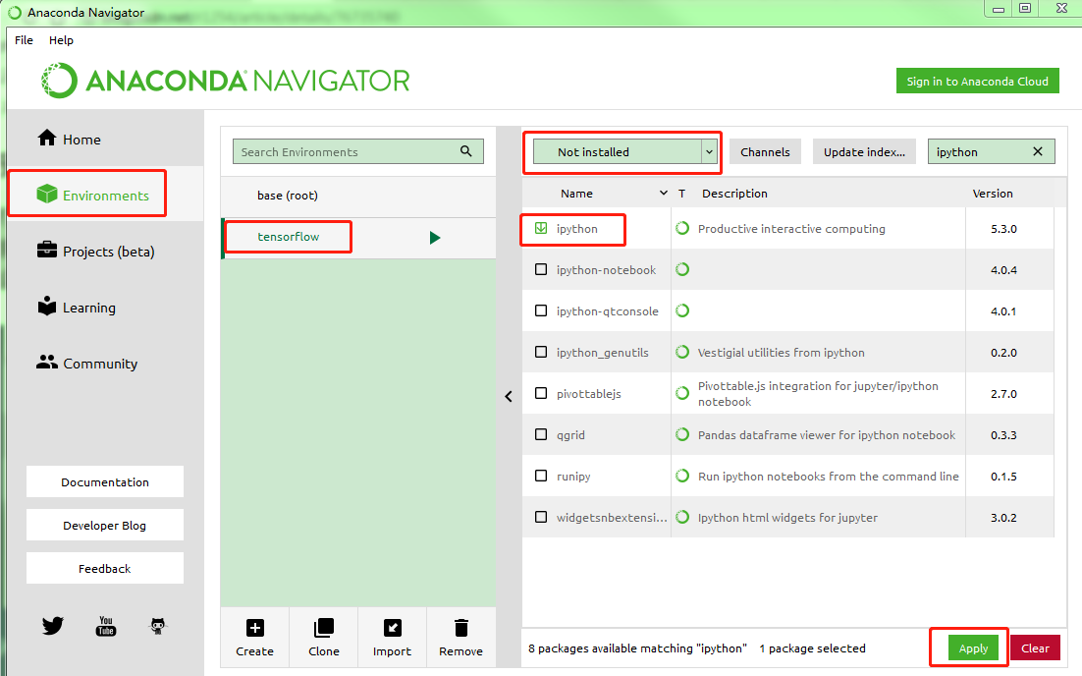This screenshot has height=676, width=1082.
Task: Select the tensorflow environment
Action: 358,237
